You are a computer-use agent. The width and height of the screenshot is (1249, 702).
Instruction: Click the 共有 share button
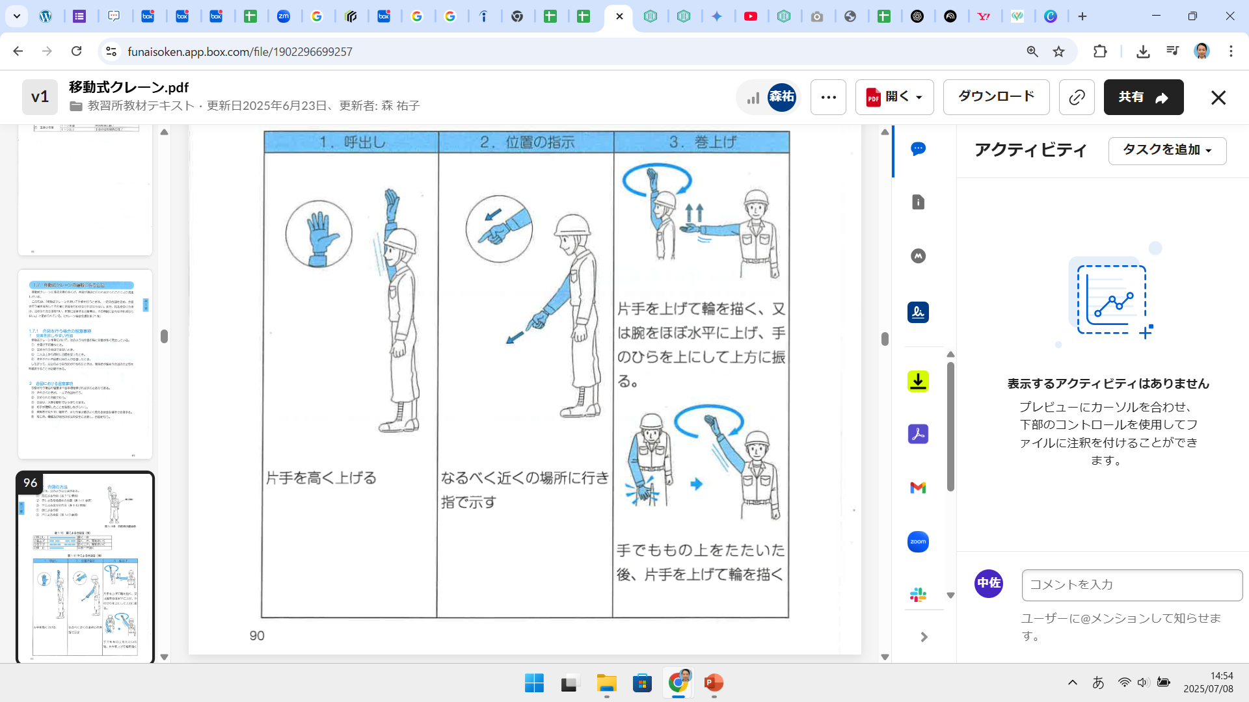[x=1143, y=97]
